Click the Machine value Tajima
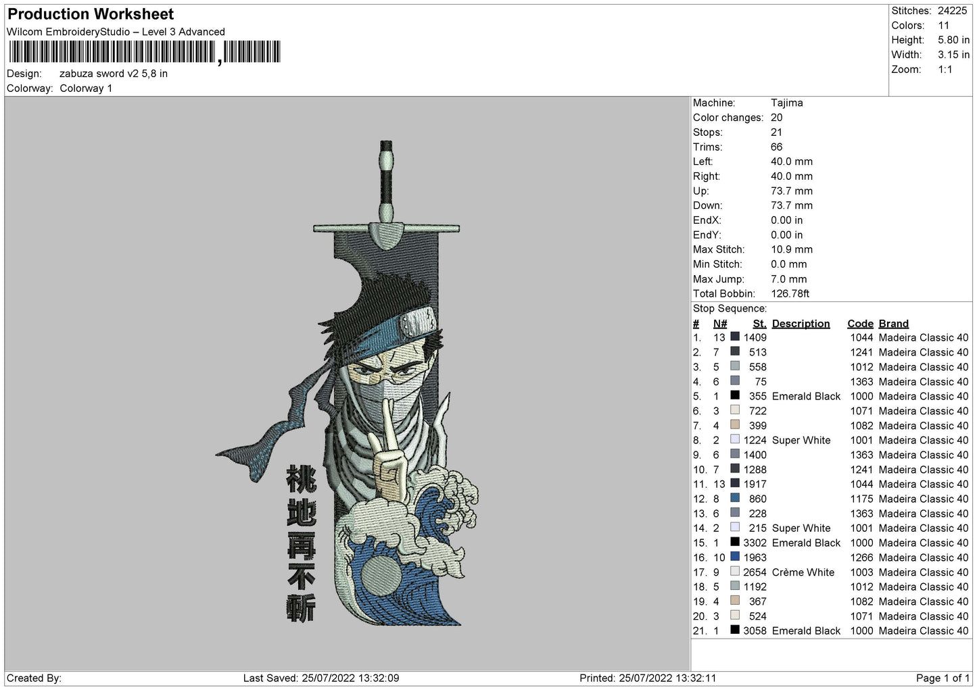This screenshot has width=977, height=690. click(x=787, y=103)
